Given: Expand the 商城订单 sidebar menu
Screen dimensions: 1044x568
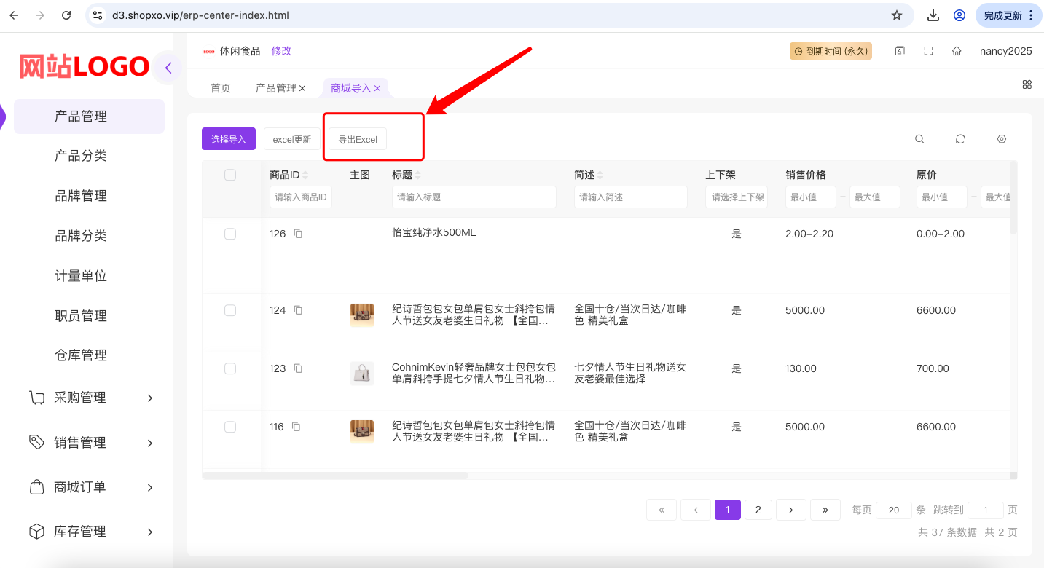Looking at the screenshot, I should click(x=93, y=487).
